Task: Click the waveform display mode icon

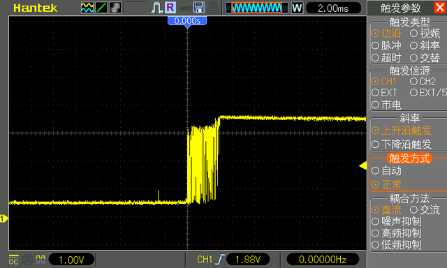Action: pos(87,8)
